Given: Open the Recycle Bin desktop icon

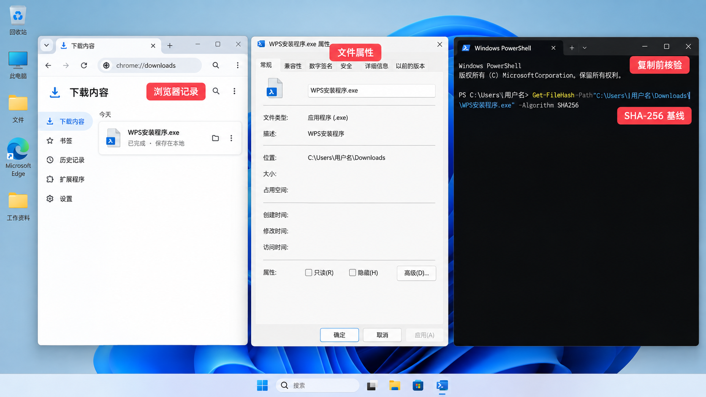Looking at the screenshot, I should [18, 20].
